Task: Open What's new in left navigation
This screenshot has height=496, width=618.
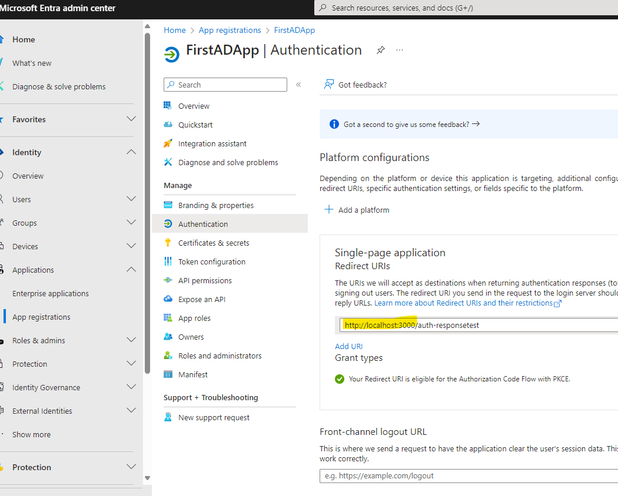Action: click(32, 63)
